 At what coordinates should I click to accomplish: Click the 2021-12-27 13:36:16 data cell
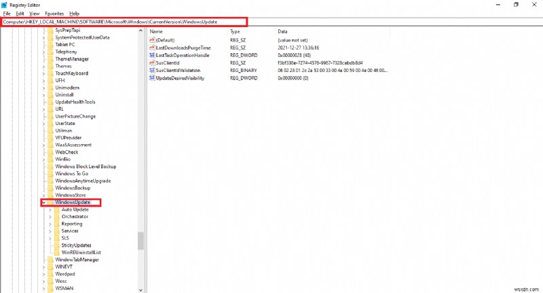(x=298, y=48)
